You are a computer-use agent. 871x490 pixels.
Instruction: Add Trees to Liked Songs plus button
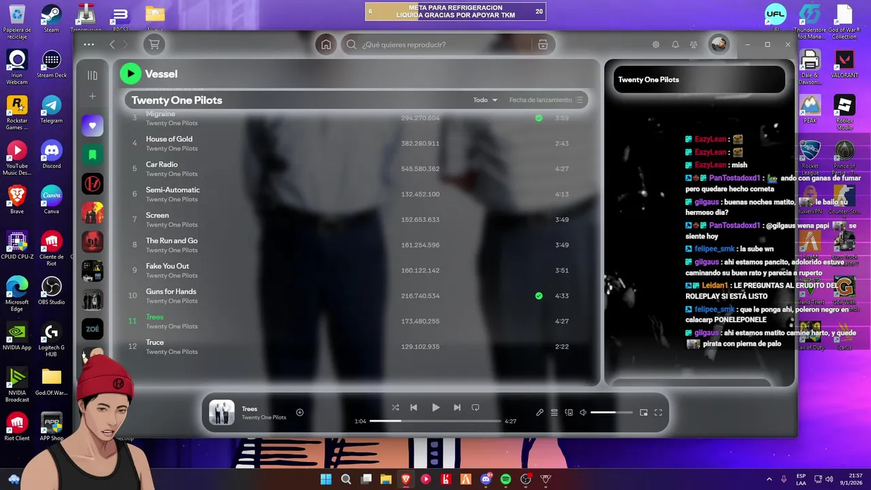point(299,412)
